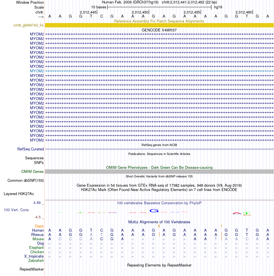
Task: Click the 100 Vert. Cons track label
Action: point(16,210)
